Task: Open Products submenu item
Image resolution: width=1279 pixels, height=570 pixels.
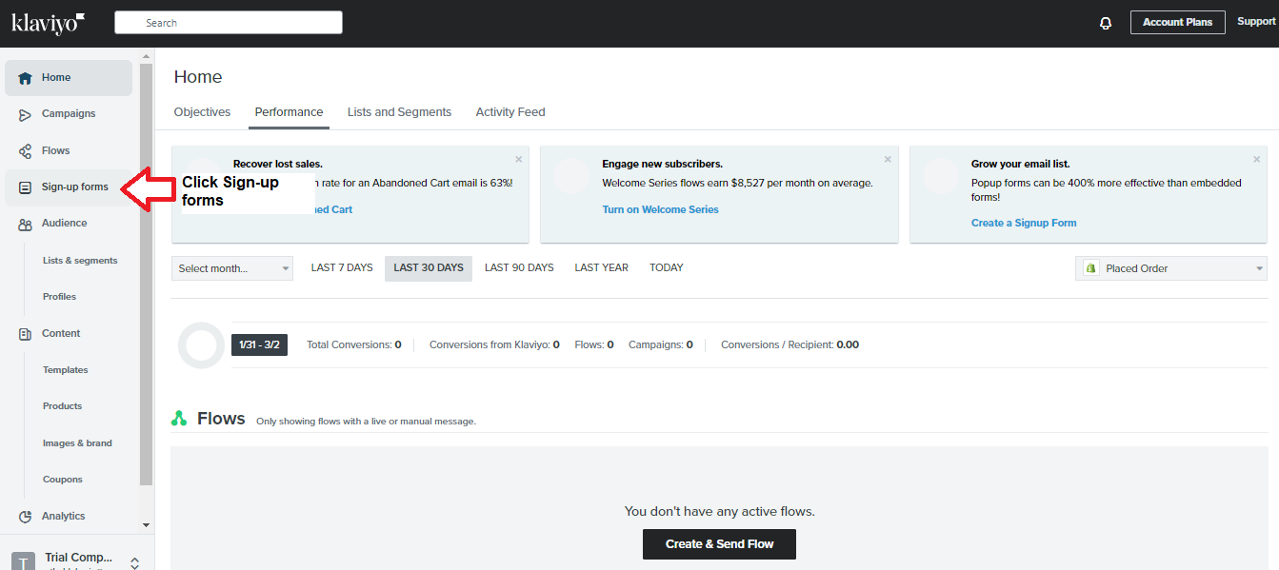Action: tap(62, 406)
